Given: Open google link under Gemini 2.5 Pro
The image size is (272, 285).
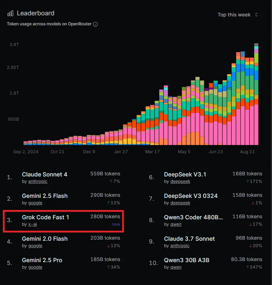Looking at the screenshot, I should pyautogui.click(x=35, y=267).
